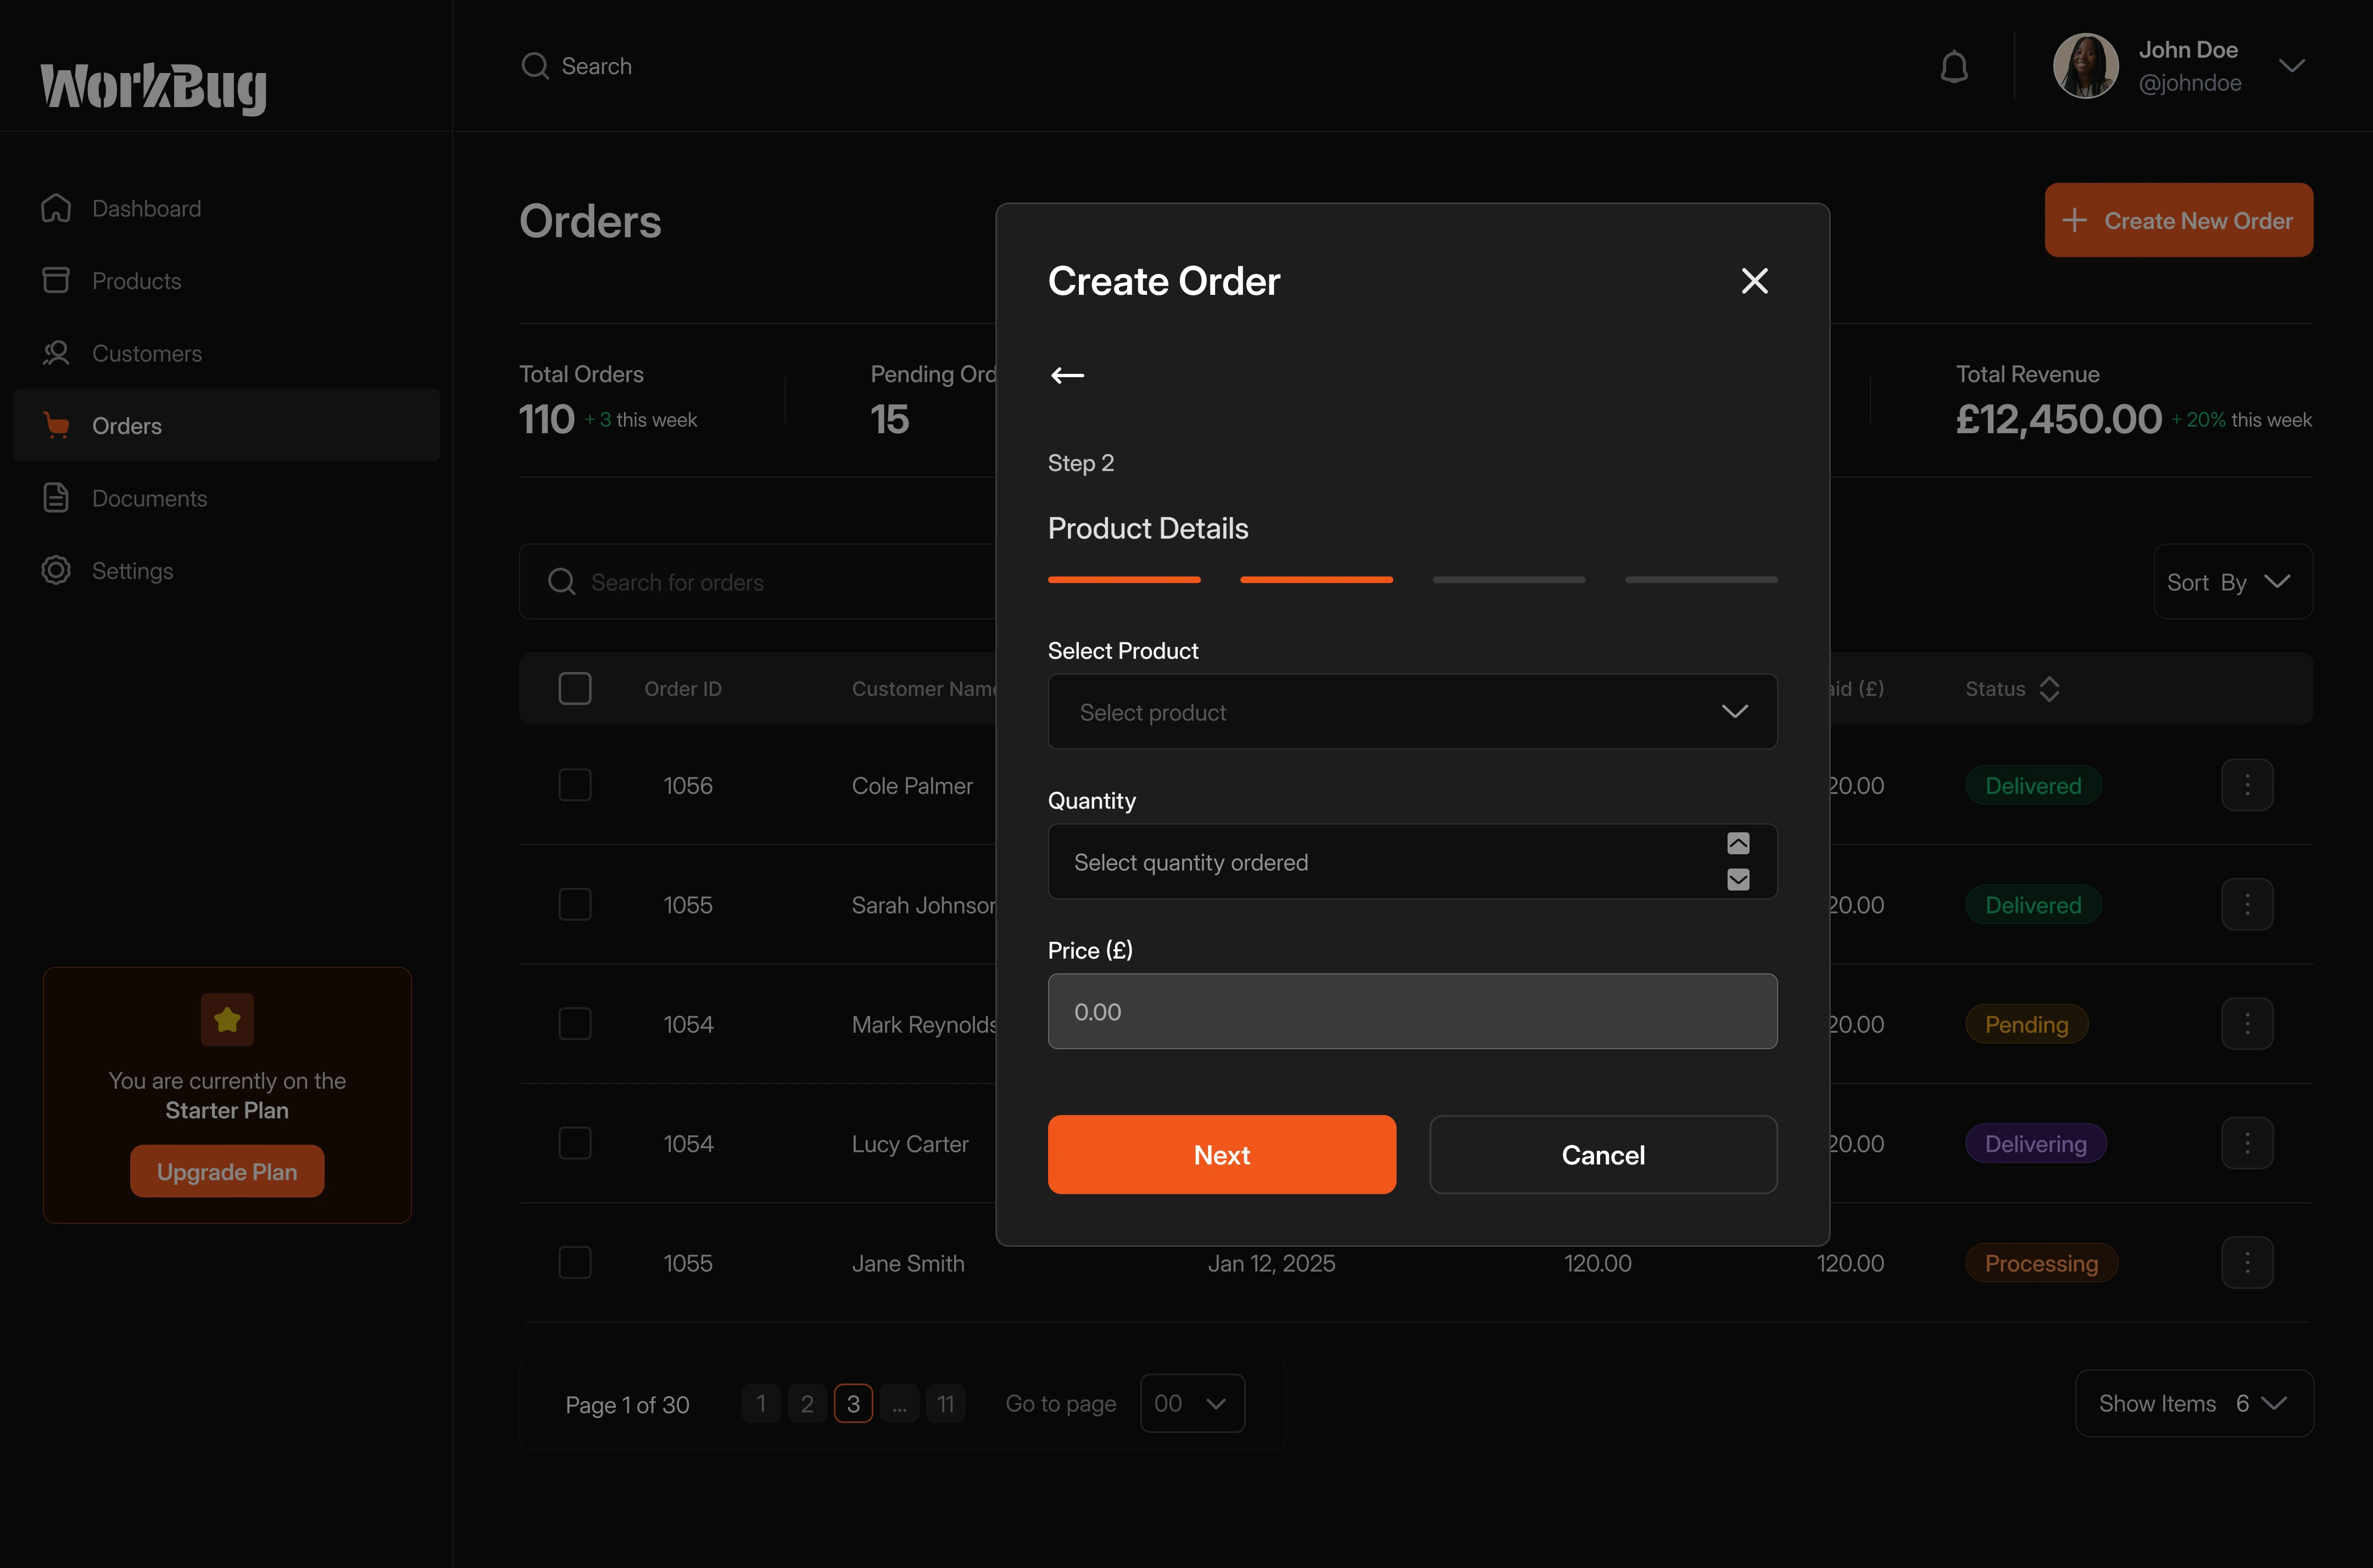This screenshot has height=1568, width=2373.
Task: Increase quantity with up stepper arrow
Action: tap(1739, 843)
